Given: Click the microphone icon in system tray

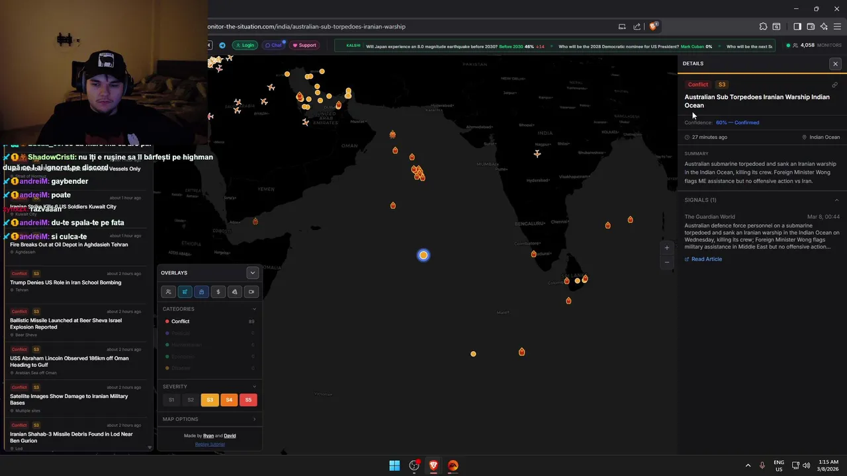Looking at the screenshot, I should pyautogui.click(x=762, y=465).
